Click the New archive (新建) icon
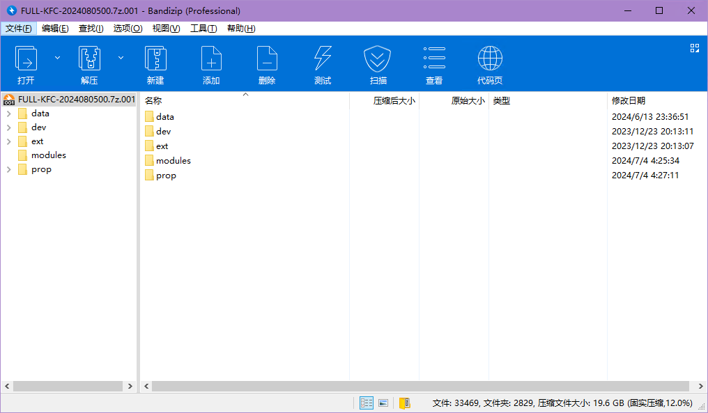The height and width of the screenshot is (413, 708). pyautogui.click(x=155, y=60)
